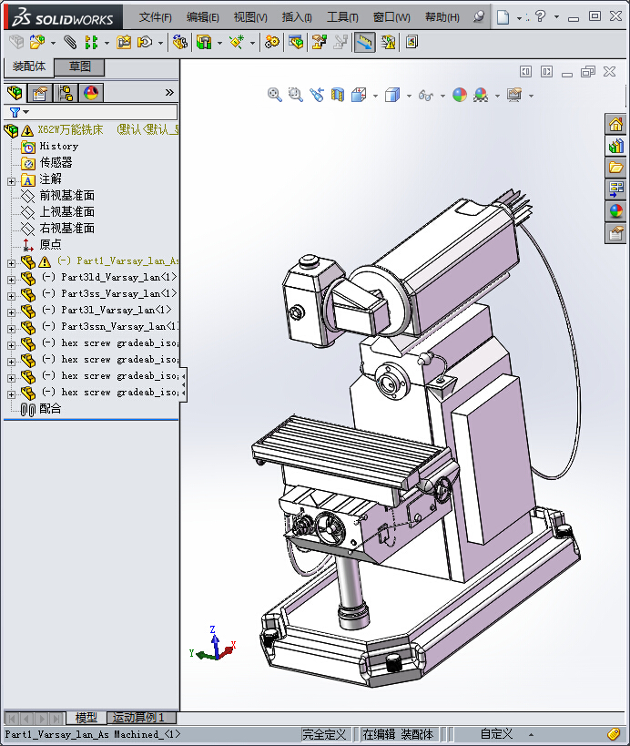Screen dimensions: 630x746
Task: Toggle the highlighted Instant3D button
Action: 365,42
